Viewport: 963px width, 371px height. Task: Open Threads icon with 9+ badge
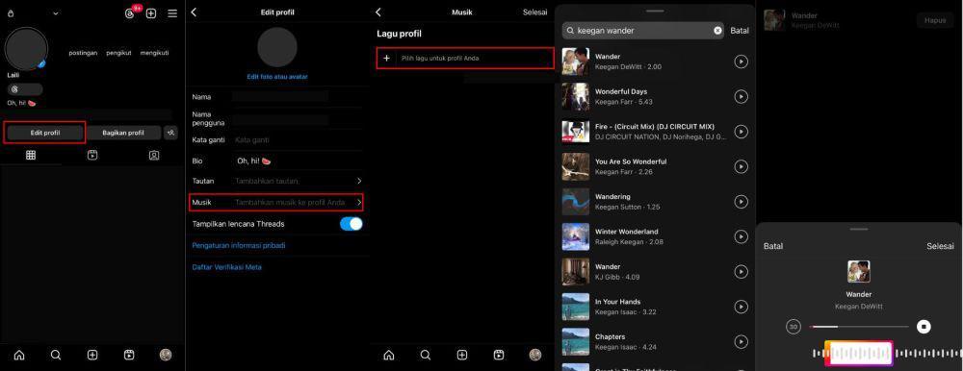[131, 12]
